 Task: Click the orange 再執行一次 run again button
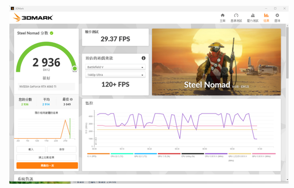click(x=47, y=165)
